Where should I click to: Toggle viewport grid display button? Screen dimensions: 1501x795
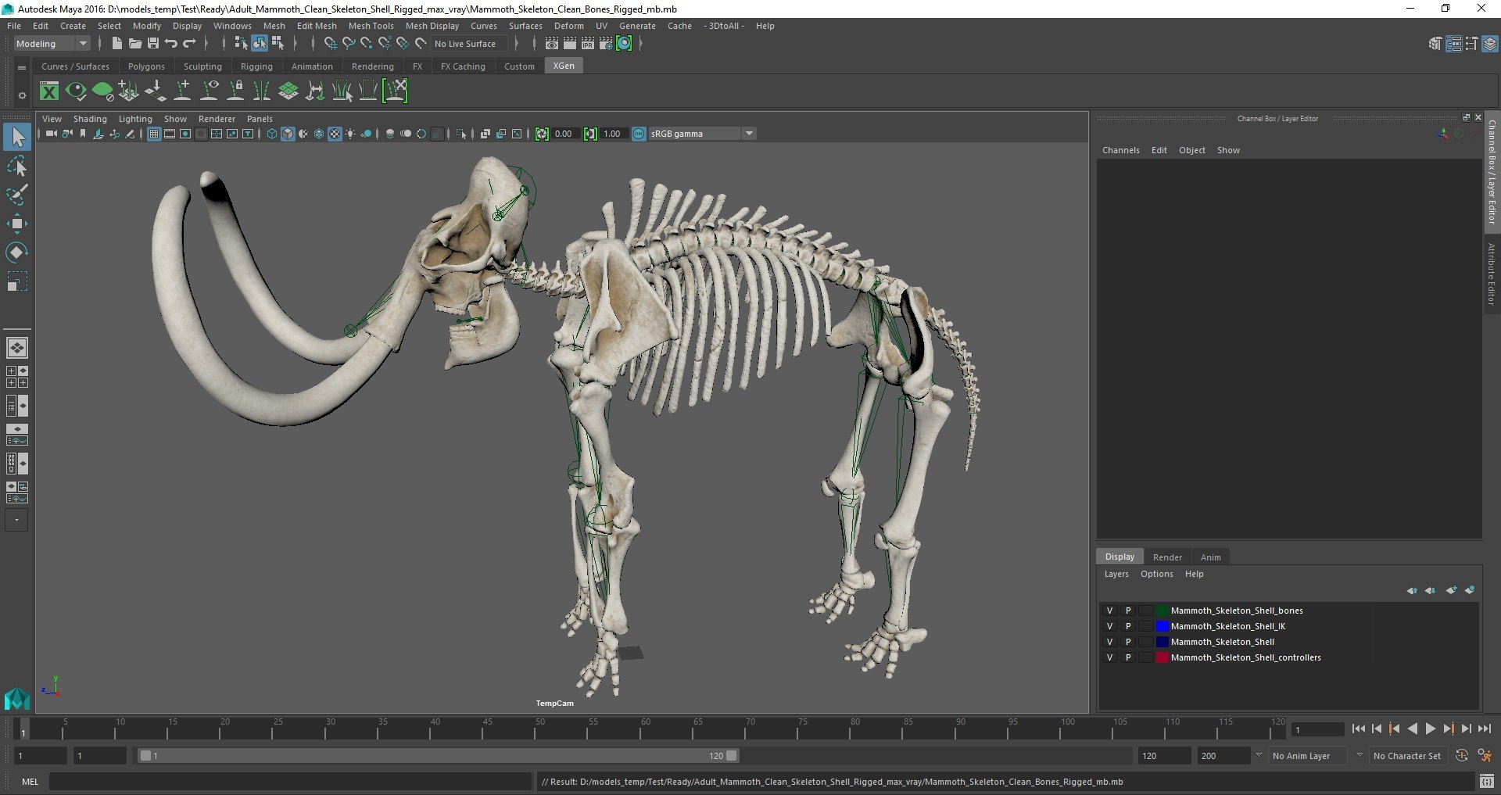pos(154,134)
